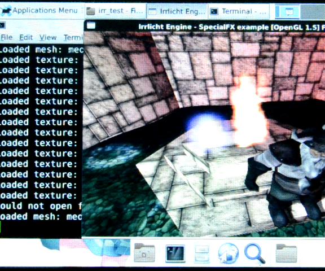325x271 pixels.
Task: Open the terminal View menu
Action: (x=48, y=37)
